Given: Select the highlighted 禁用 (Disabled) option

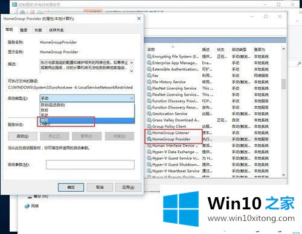Looking at the screenshot, I should click(87, 120).
